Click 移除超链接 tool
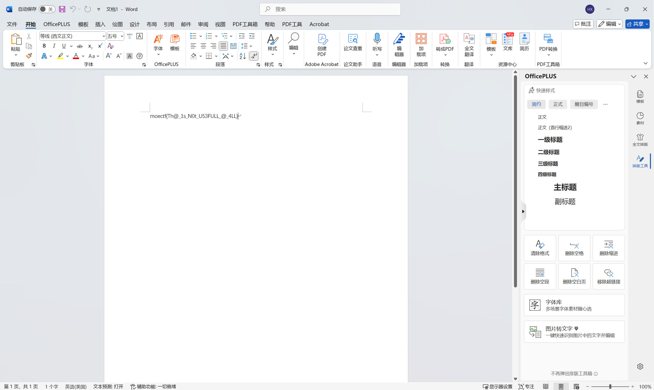The height and width of the screenshot is (390, 654). [x=609, y=276]
